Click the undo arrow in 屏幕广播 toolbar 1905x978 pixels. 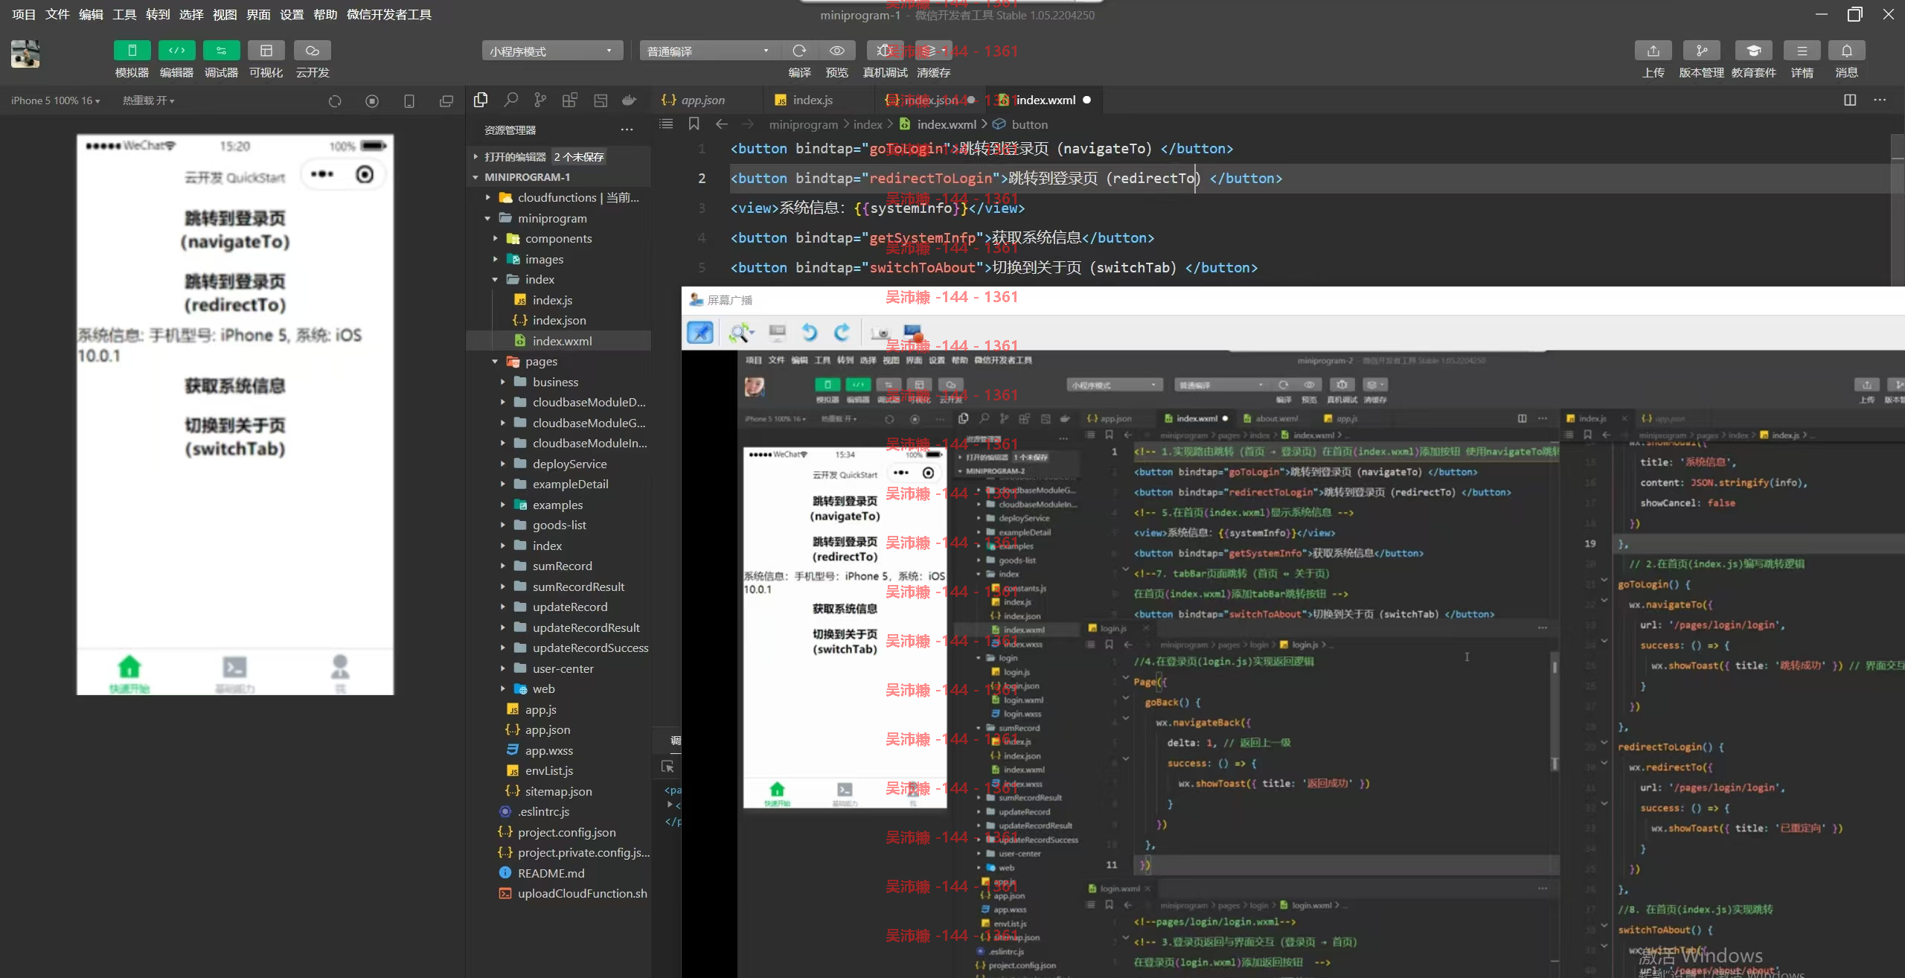(810, 333)
